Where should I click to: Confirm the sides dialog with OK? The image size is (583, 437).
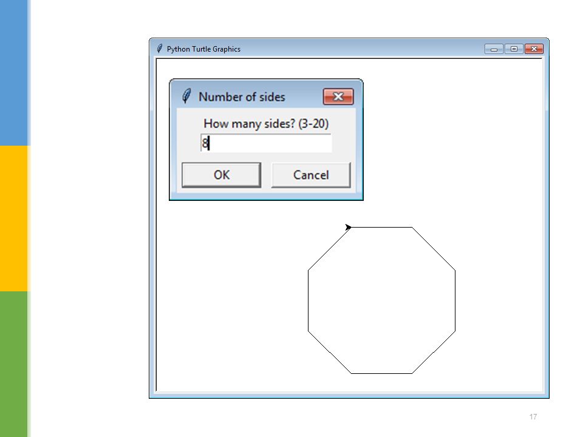point(221,175)
